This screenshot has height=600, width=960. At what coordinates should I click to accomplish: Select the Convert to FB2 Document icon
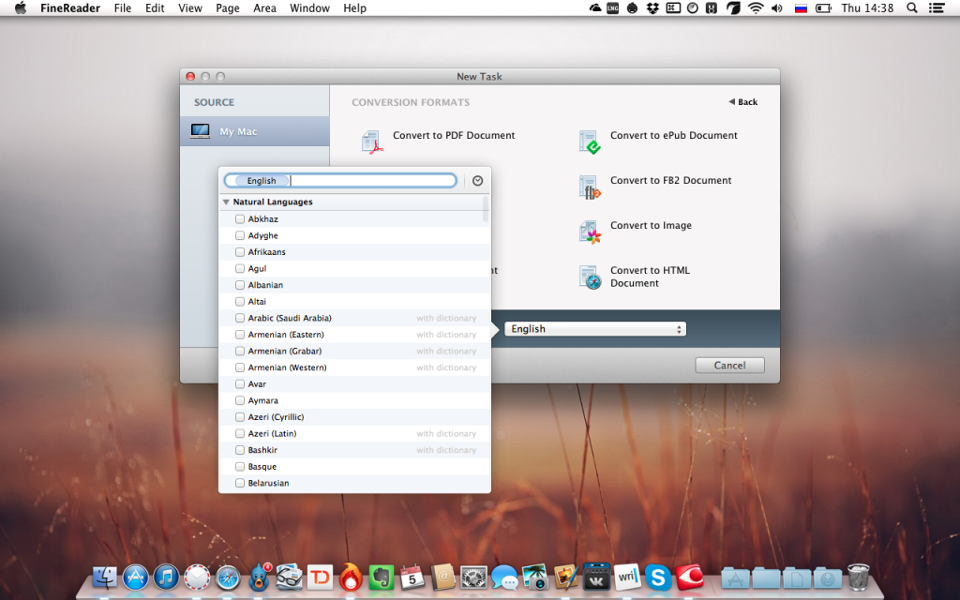click(x=589, y=187)
